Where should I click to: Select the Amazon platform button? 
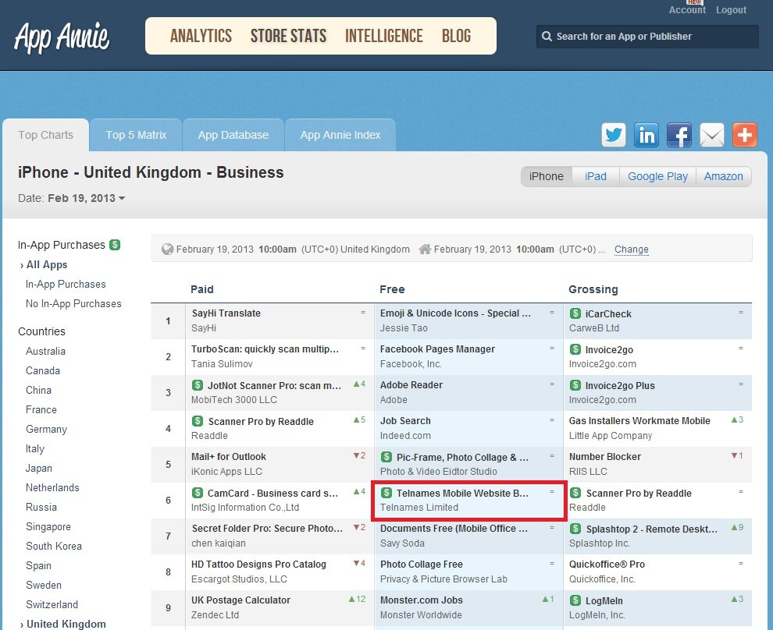click(723, 176)
